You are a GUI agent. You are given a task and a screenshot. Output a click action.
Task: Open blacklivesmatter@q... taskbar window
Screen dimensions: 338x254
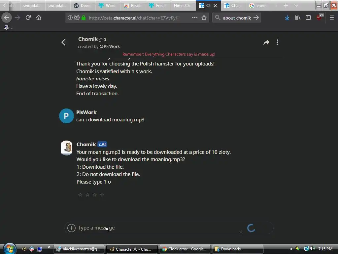(79, 249)
